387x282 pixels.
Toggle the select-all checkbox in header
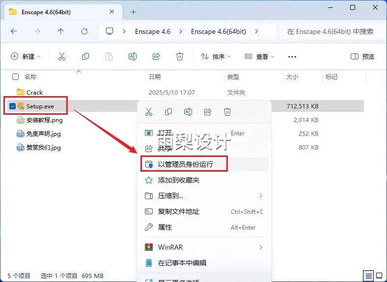point(15,77)
